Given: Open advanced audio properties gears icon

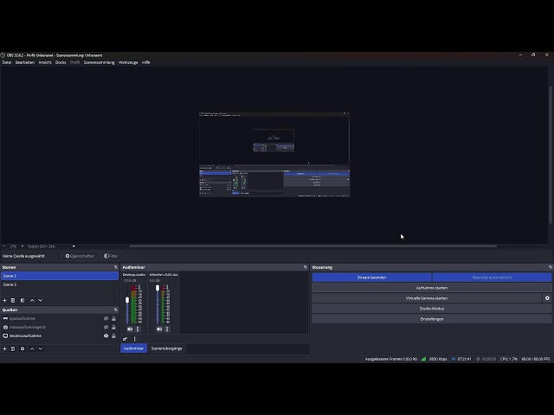Looking at the screenshot, I should pos(125,339).
